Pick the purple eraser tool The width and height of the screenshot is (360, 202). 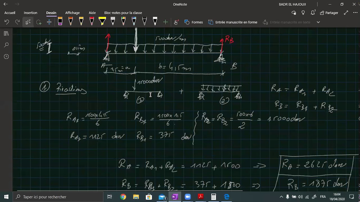point(60,22)
